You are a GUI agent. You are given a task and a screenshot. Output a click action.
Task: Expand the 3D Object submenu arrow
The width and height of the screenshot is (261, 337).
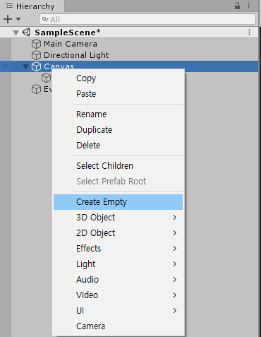point(174,218)
